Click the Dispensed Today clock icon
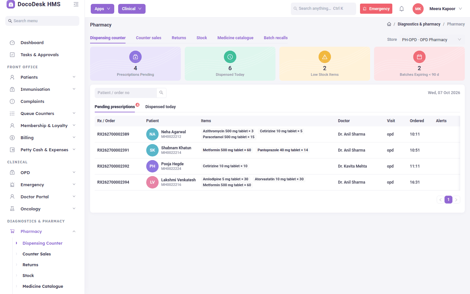This screenshot has width=470, height=294. 230,57
